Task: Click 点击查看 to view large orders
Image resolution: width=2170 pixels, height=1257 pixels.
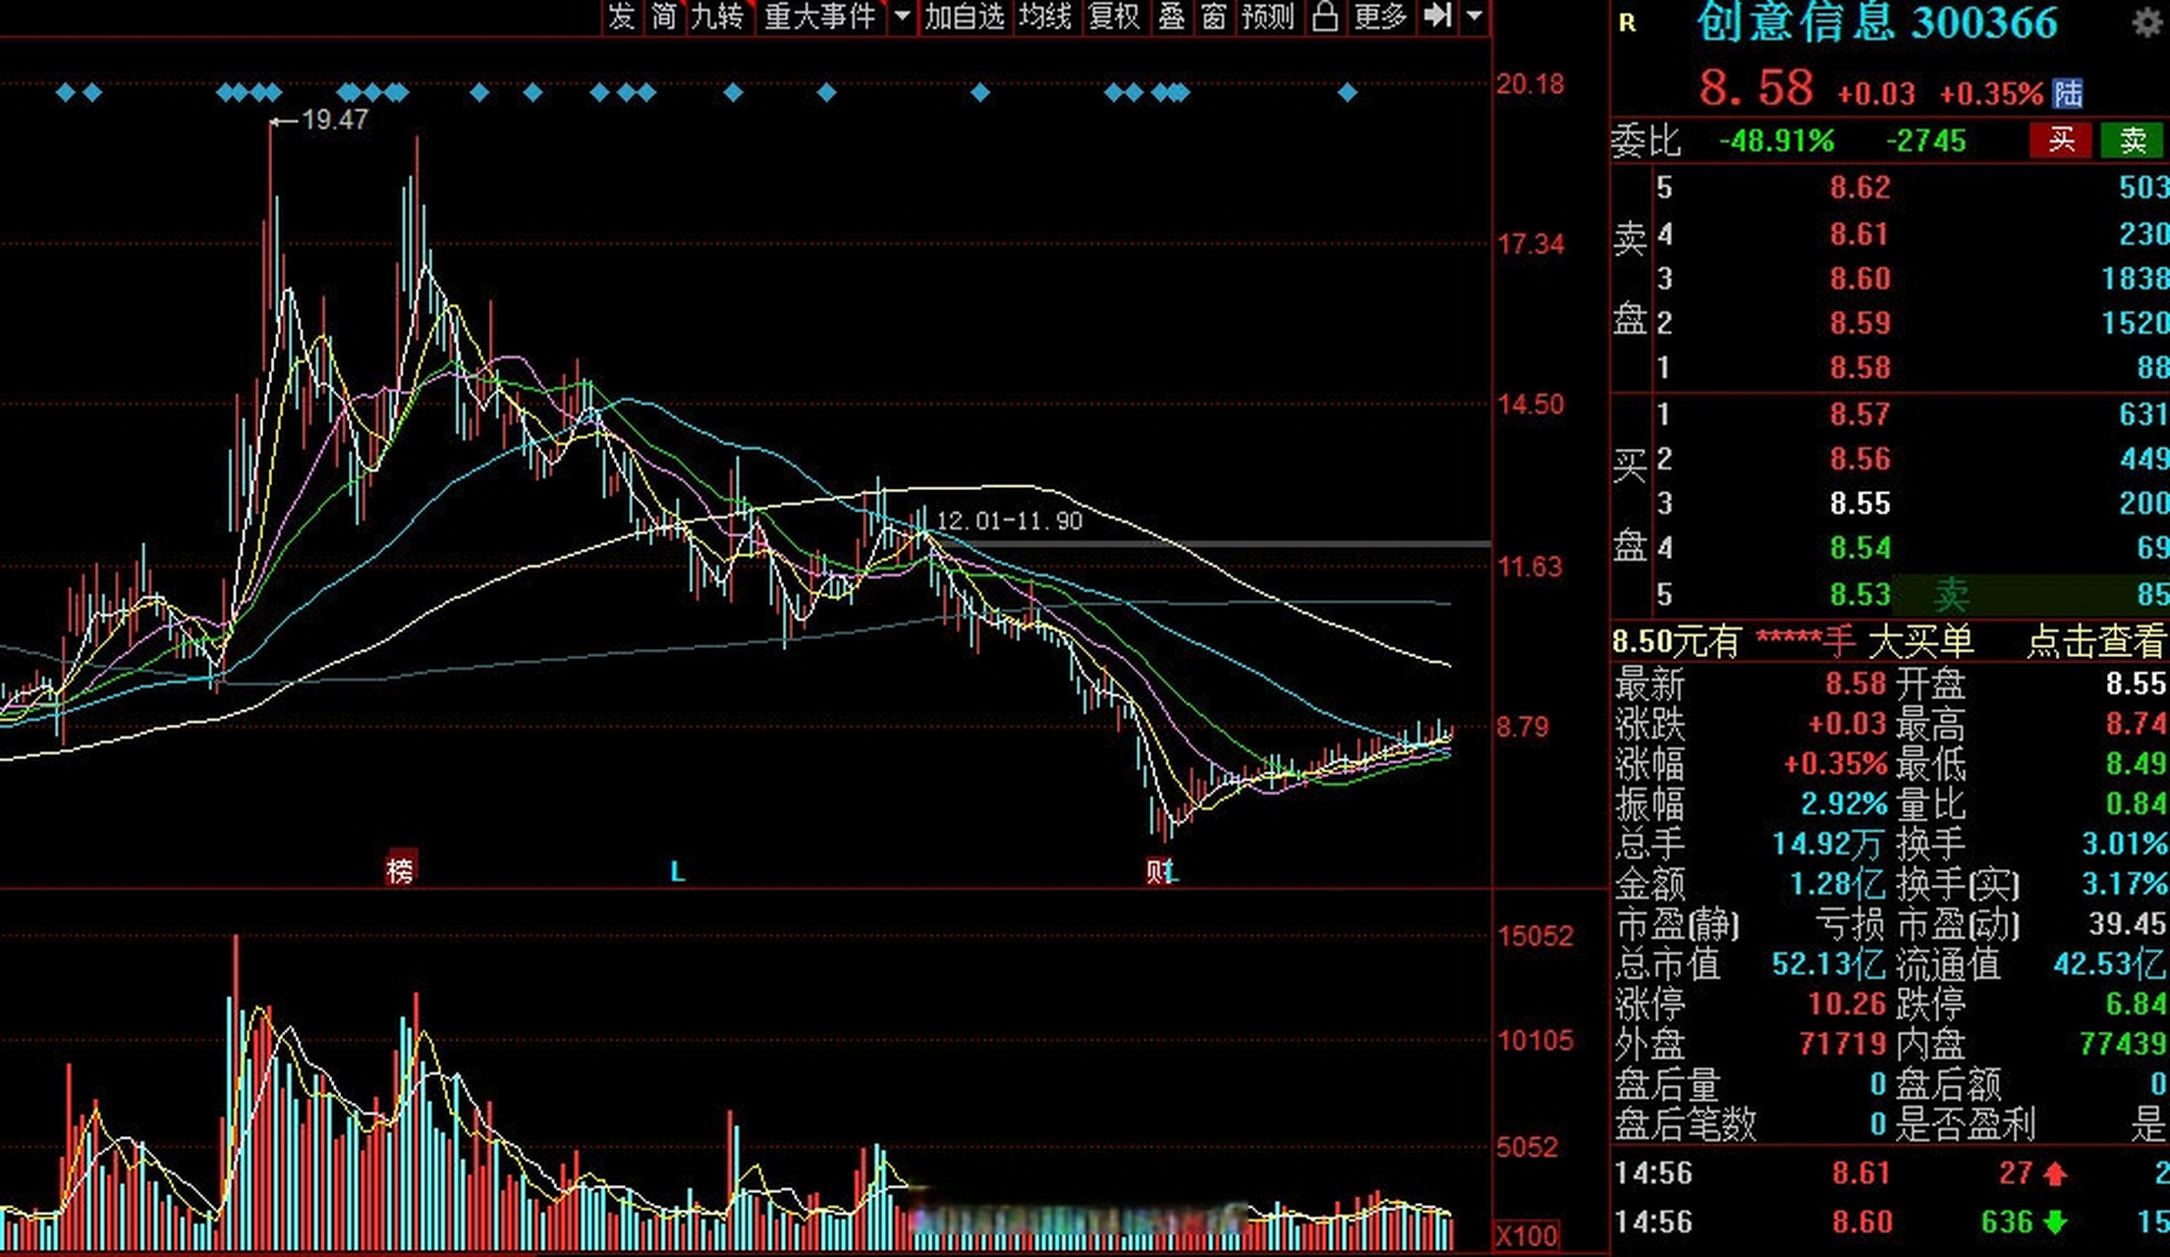Action: point(2096,642)
